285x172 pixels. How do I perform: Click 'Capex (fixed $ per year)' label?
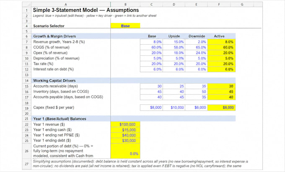[54, 108]
